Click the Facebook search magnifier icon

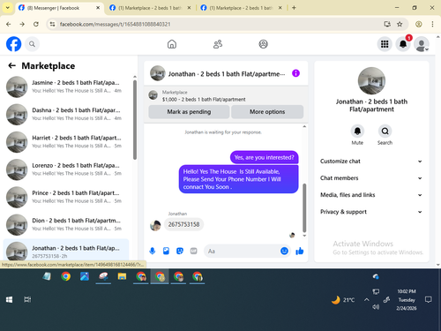point(32,44)
